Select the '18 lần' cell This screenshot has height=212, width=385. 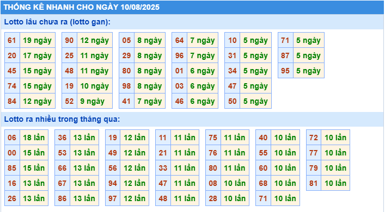click(x=34, y=138)
